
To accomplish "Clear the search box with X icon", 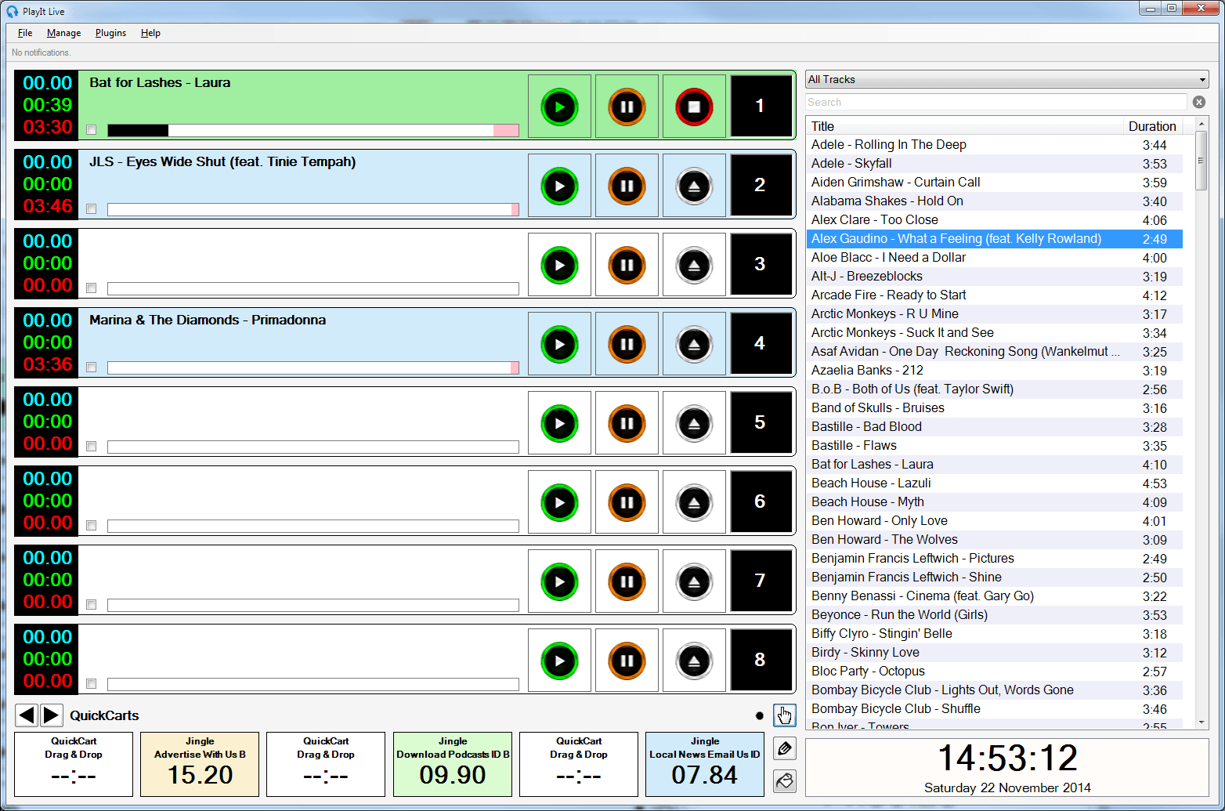I will [x=1199, y=102].
